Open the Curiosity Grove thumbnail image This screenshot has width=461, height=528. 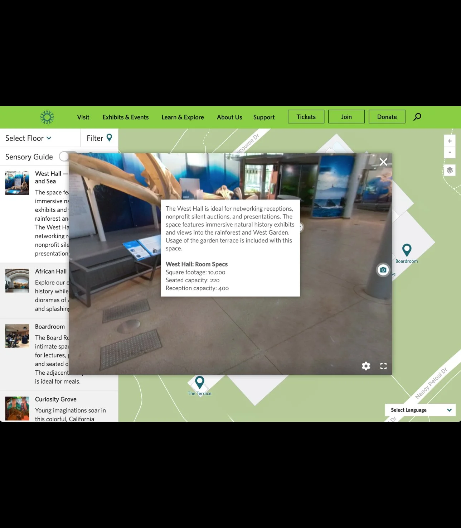17,408
